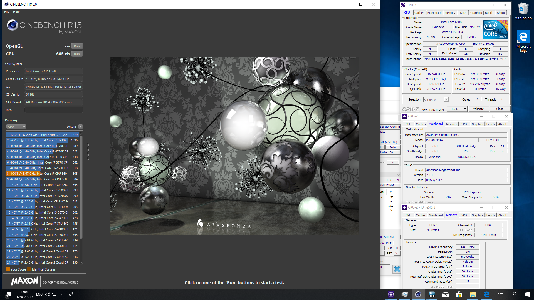Expand ranking Details arrow button
The width and height of the screenshot is (534, 300).
81,127
